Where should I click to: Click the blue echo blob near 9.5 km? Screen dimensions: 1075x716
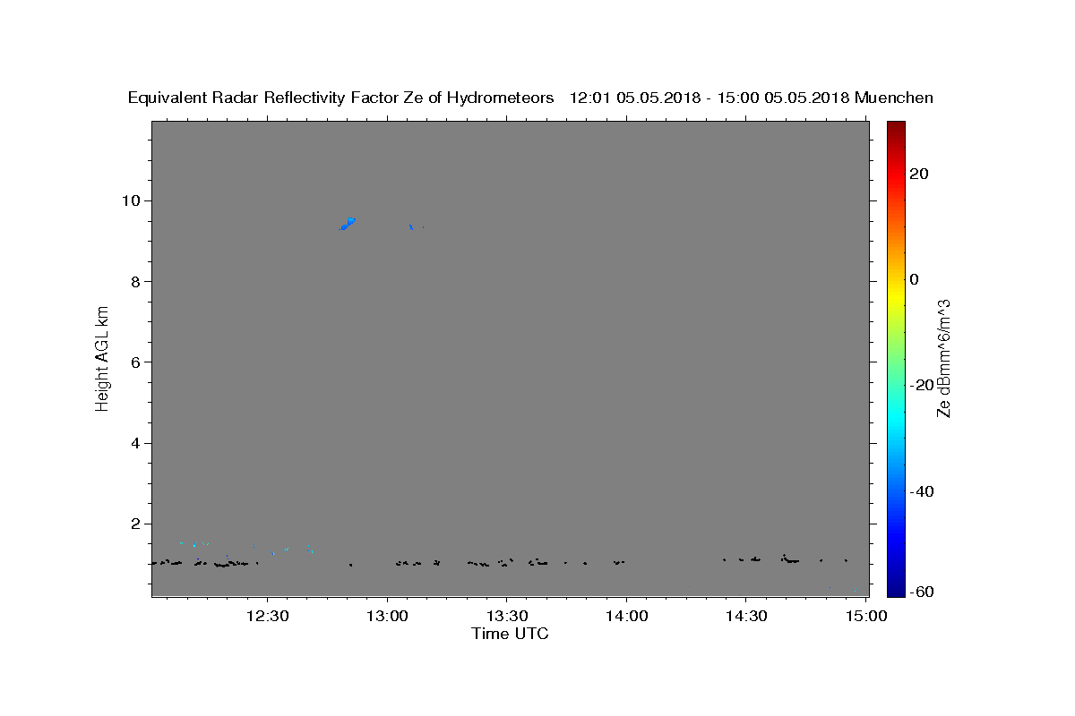348,224
